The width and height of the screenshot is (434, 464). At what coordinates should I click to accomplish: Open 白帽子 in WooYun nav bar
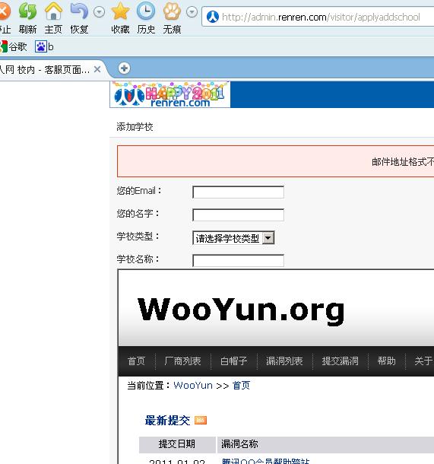[234, 361]
